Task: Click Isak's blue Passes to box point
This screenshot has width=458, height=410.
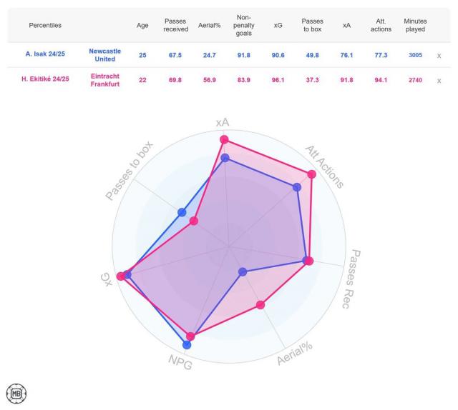Action: 182,212
